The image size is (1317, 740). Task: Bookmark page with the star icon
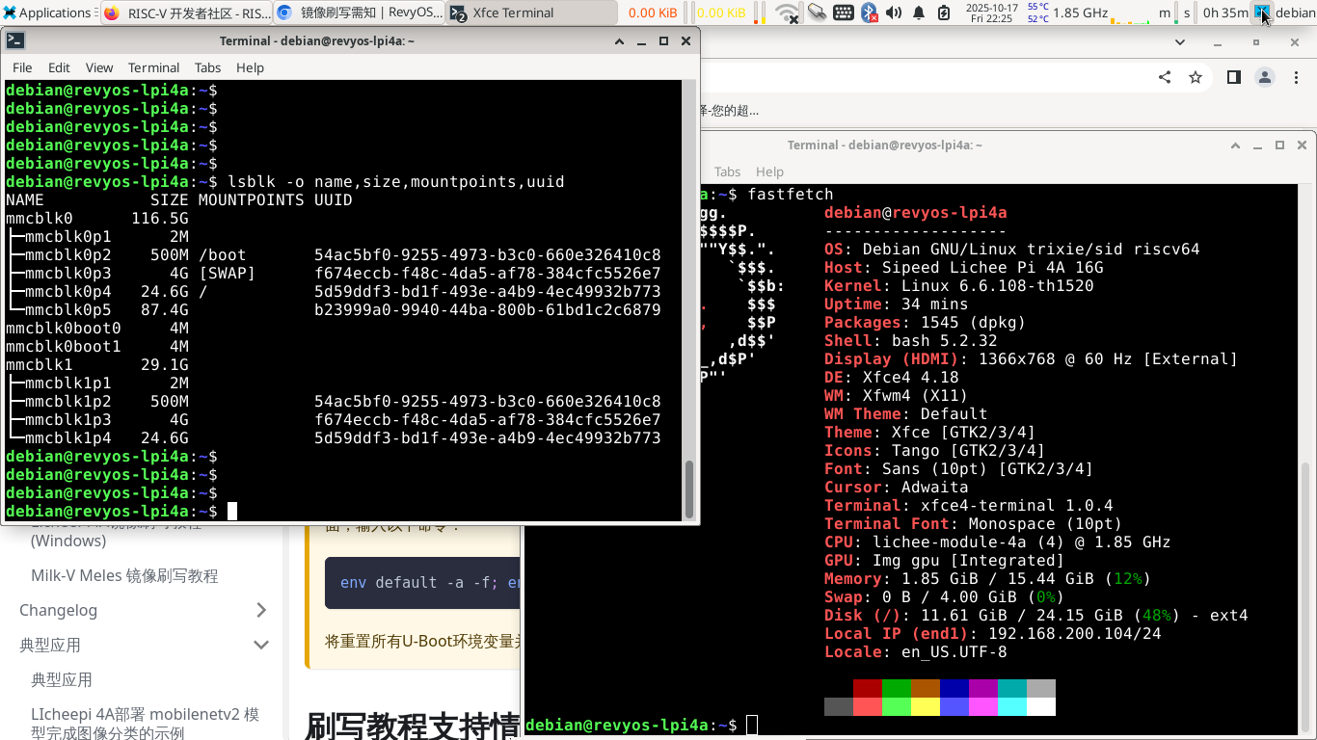(1196, 77)
